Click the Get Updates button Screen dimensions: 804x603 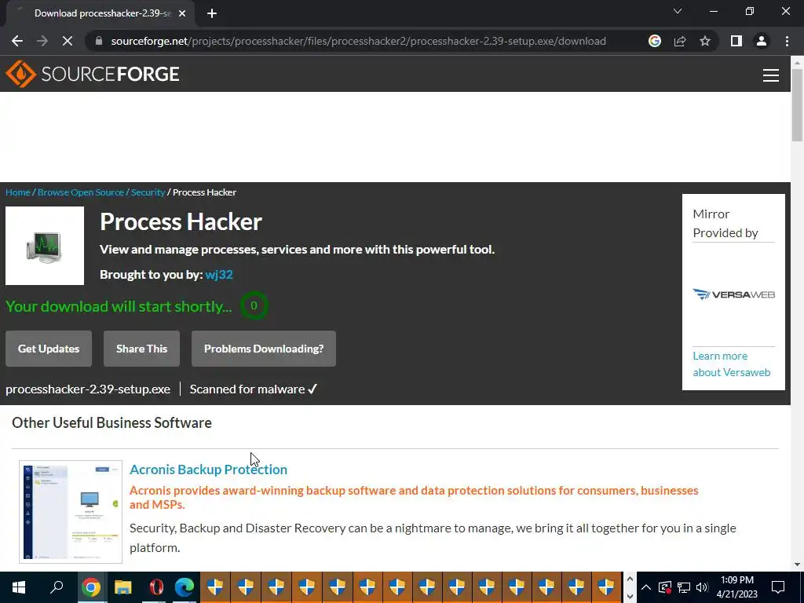49,349
